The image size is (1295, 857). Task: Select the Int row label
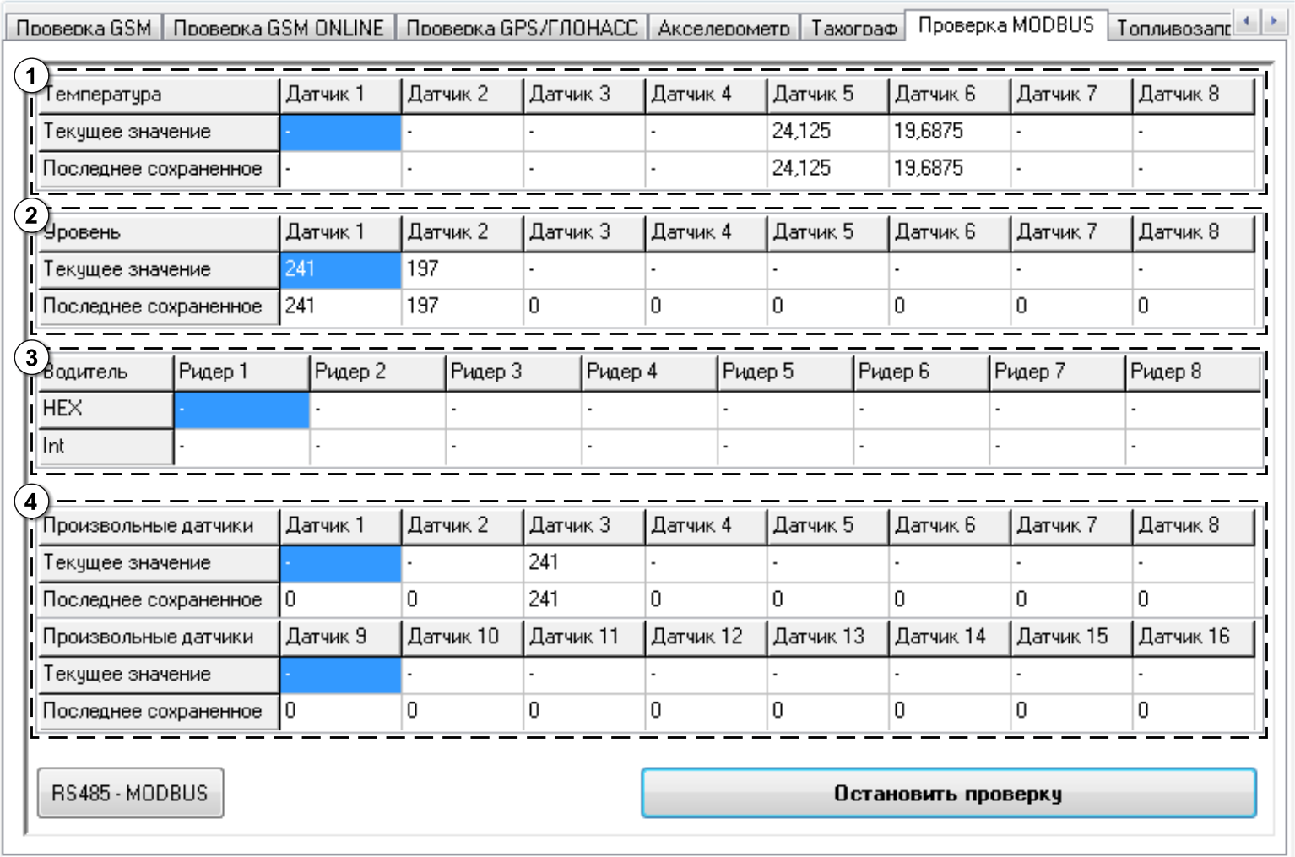pos(106,446)
